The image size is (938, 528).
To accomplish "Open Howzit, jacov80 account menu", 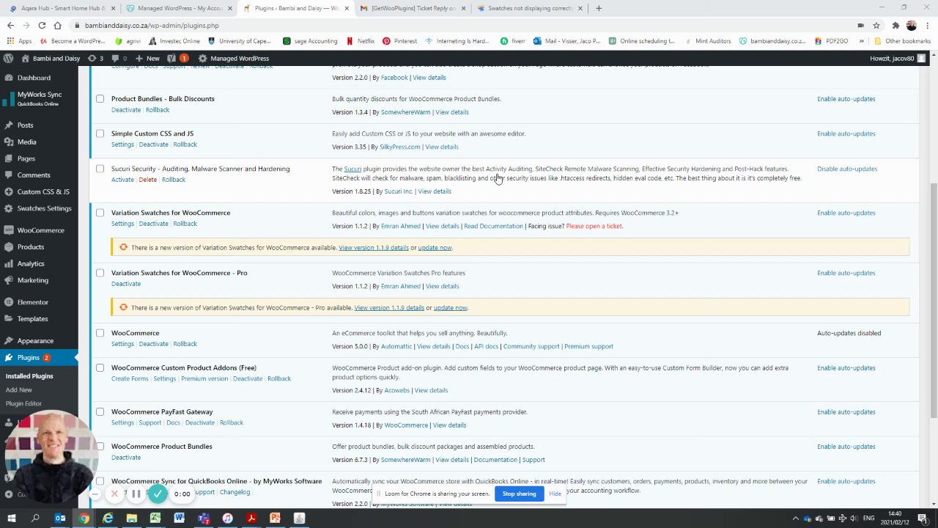I will coord(898,58).
